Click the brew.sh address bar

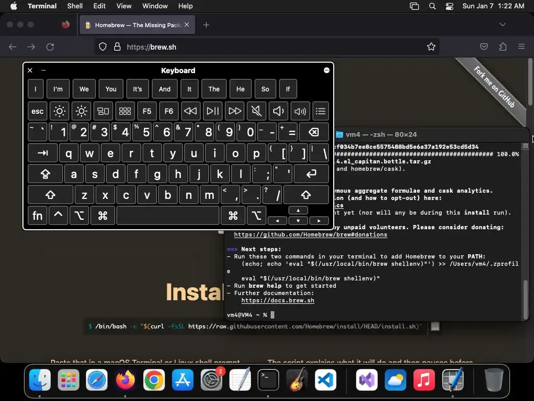point(266,46)
